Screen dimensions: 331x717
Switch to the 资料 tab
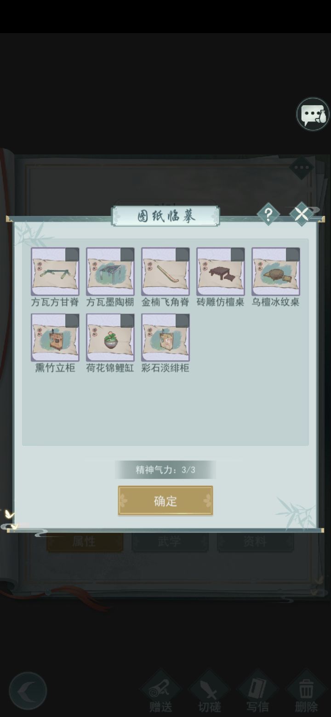point(255,542)
